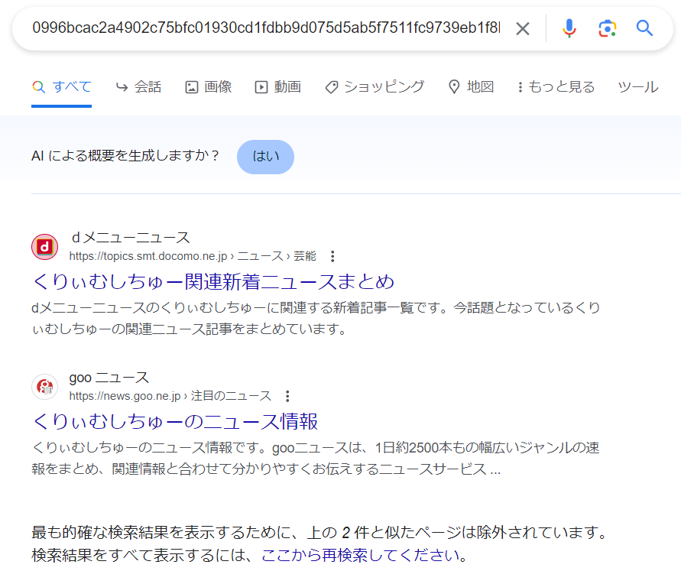
Task: Focus the search text field
Action: tap(266, 28)
